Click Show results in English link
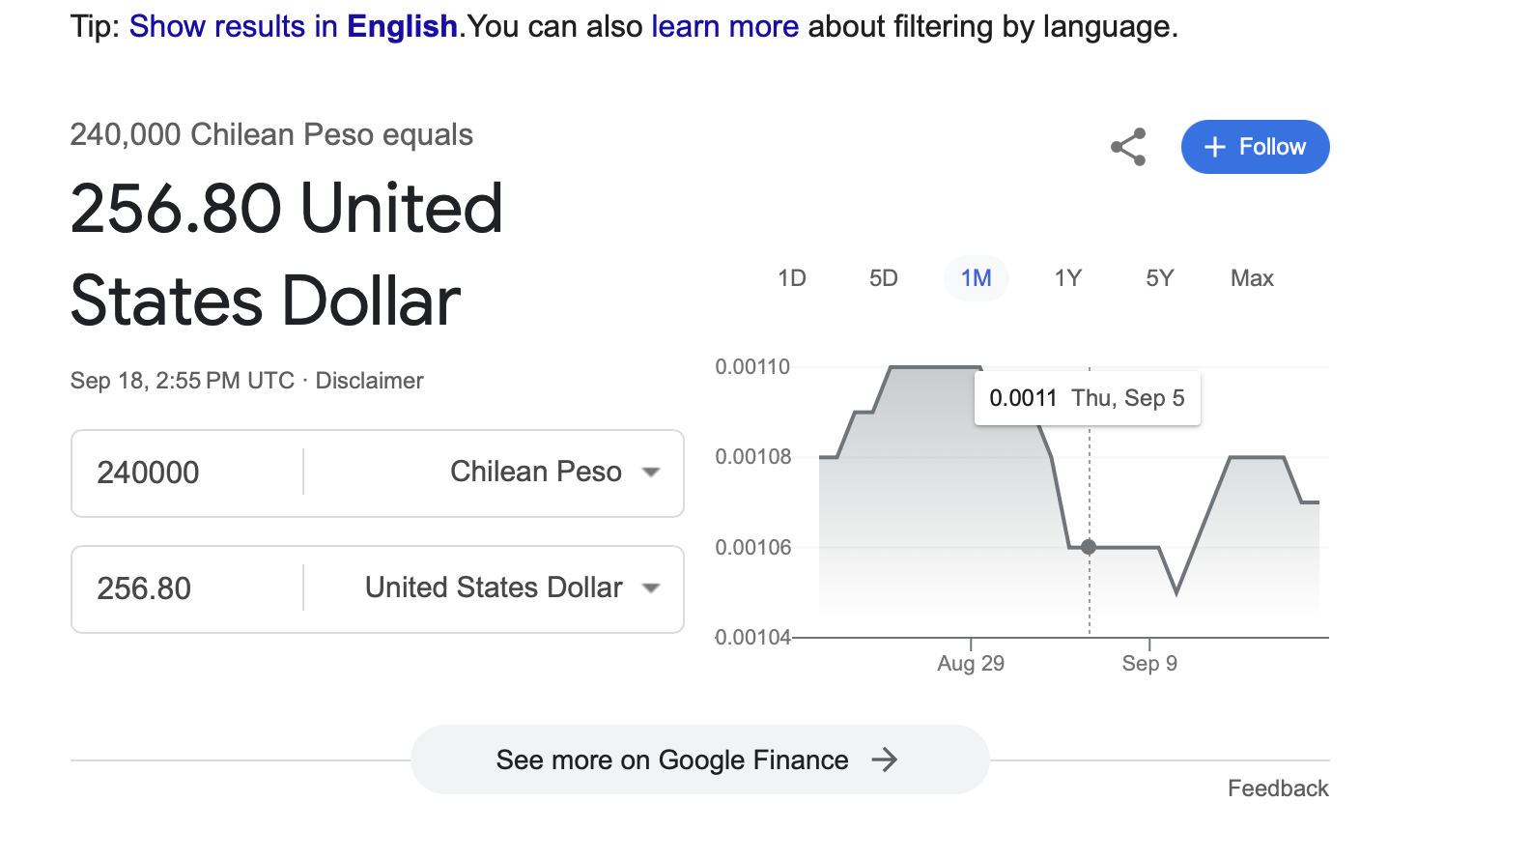 click(x=294, y=26)
